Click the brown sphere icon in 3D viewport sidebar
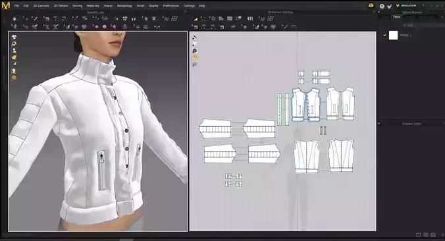 tap(14, 78)
